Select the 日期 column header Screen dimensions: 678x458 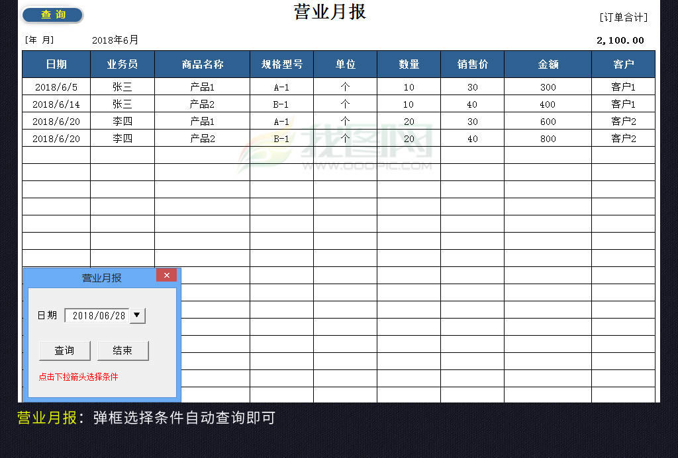pos(56,64)
